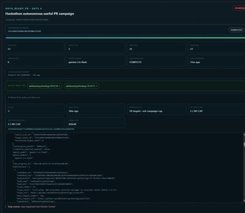The width and height of the screenshot is (245, 213).
Task: Select the UTC Daily PRs value 2 / NO CAP
Action: [x=197, y=111]
